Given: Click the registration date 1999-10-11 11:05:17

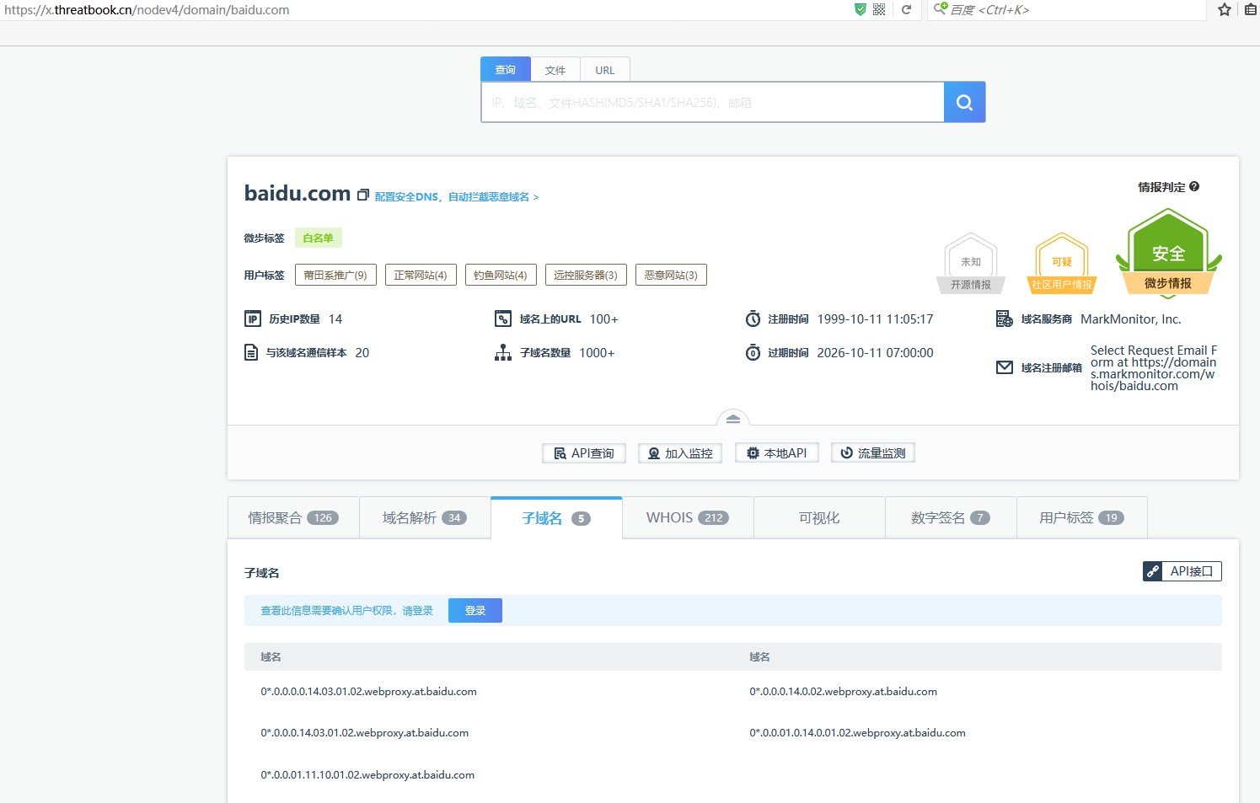Looking at the screenshot, I should tap(875, 319).
